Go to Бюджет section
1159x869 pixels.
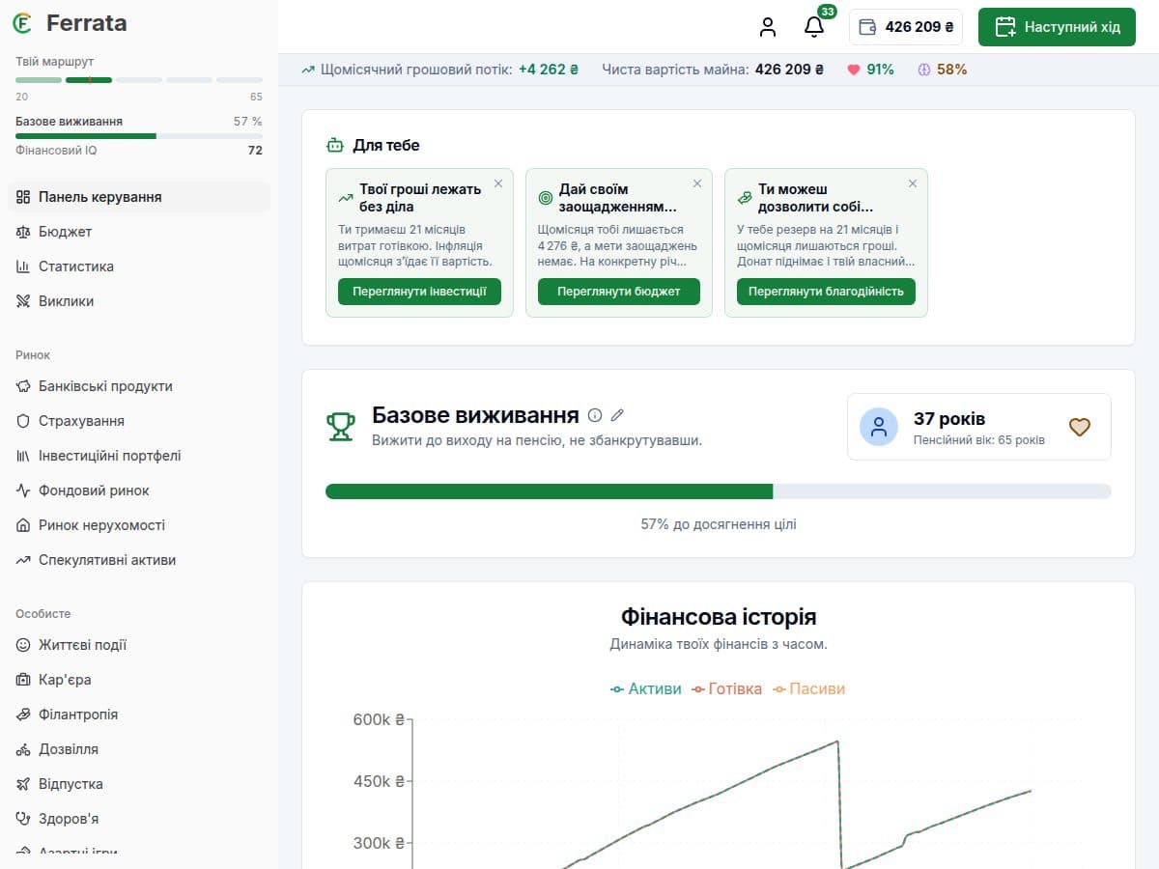tap(139, 232)
